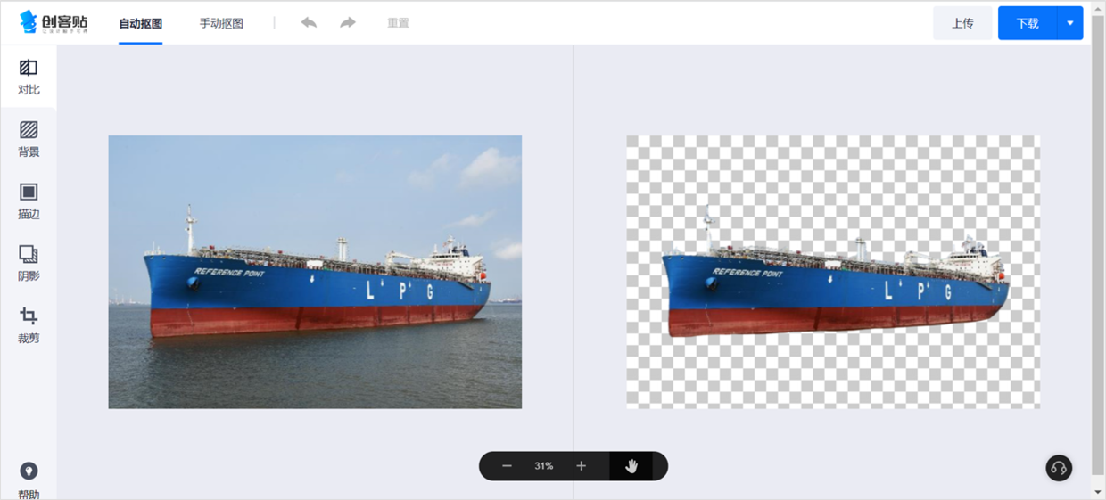Select the 阴影 shadow tool

click(x=29, y=263)
